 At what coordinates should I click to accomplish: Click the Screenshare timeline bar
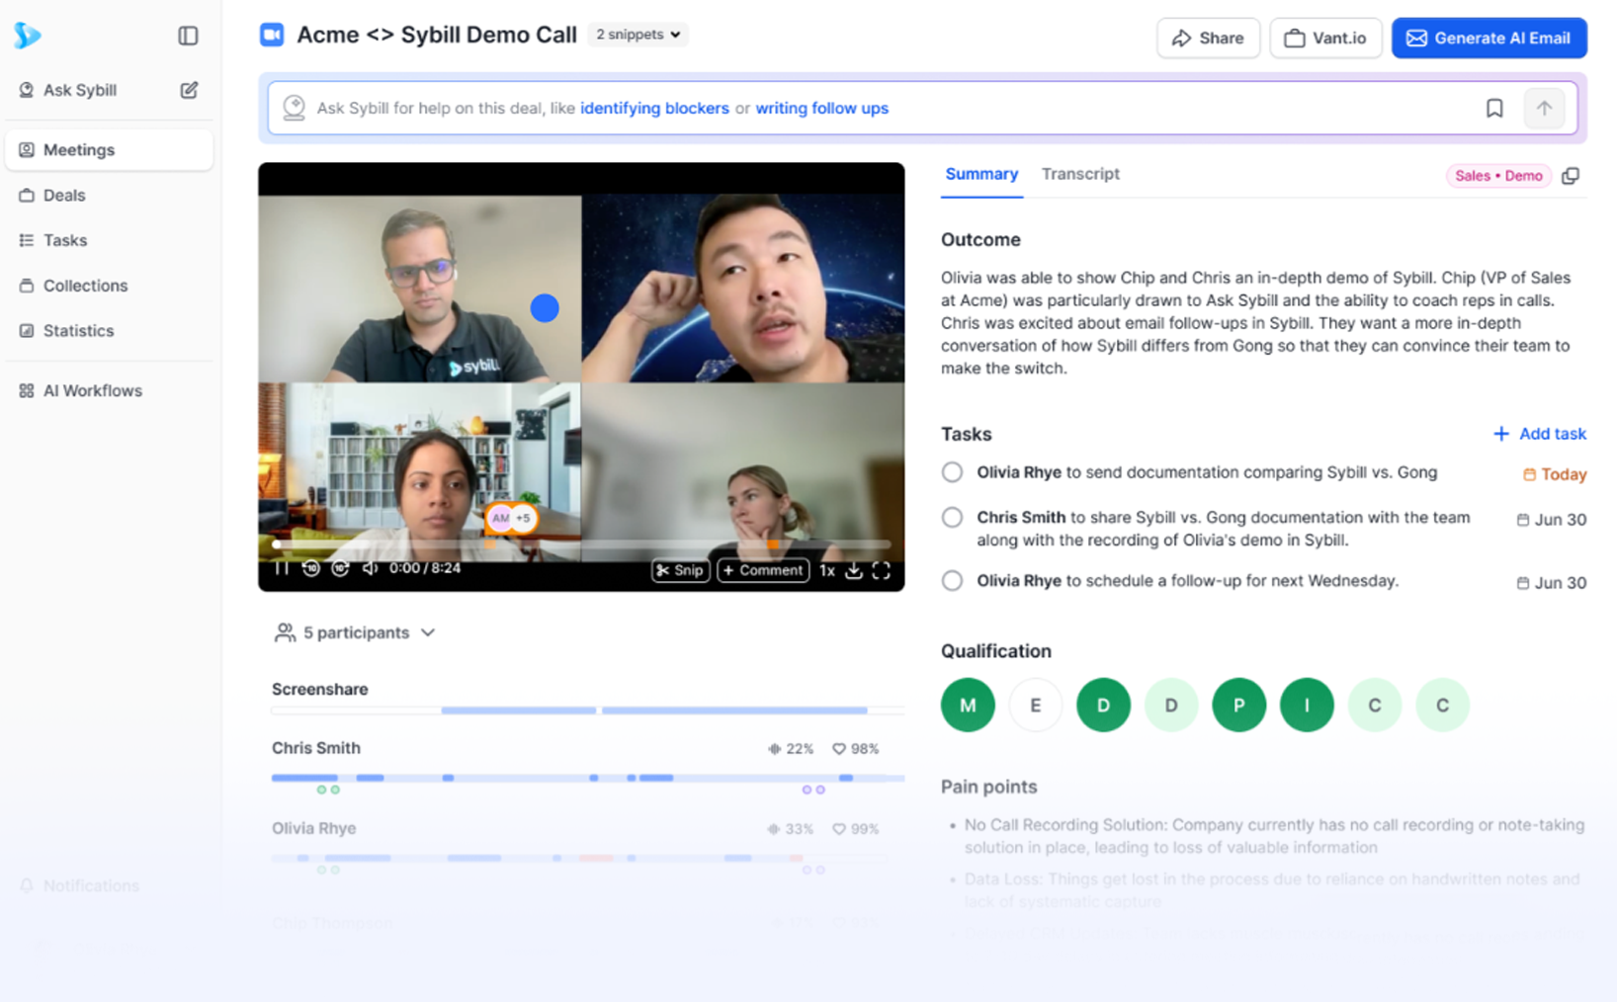pyautogui.click(x=588, y=710)
